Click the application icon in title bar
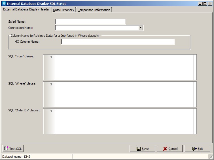Image resolution: width=214 pixels, height=160 pixels. click(4, 4)
